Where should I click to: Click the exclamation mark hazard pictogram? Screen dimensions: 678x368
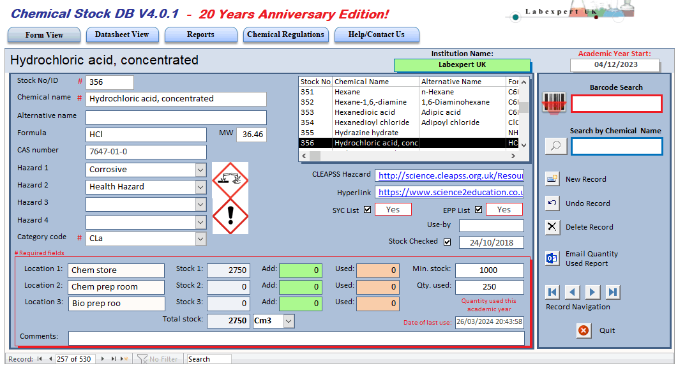coord(230,216)
